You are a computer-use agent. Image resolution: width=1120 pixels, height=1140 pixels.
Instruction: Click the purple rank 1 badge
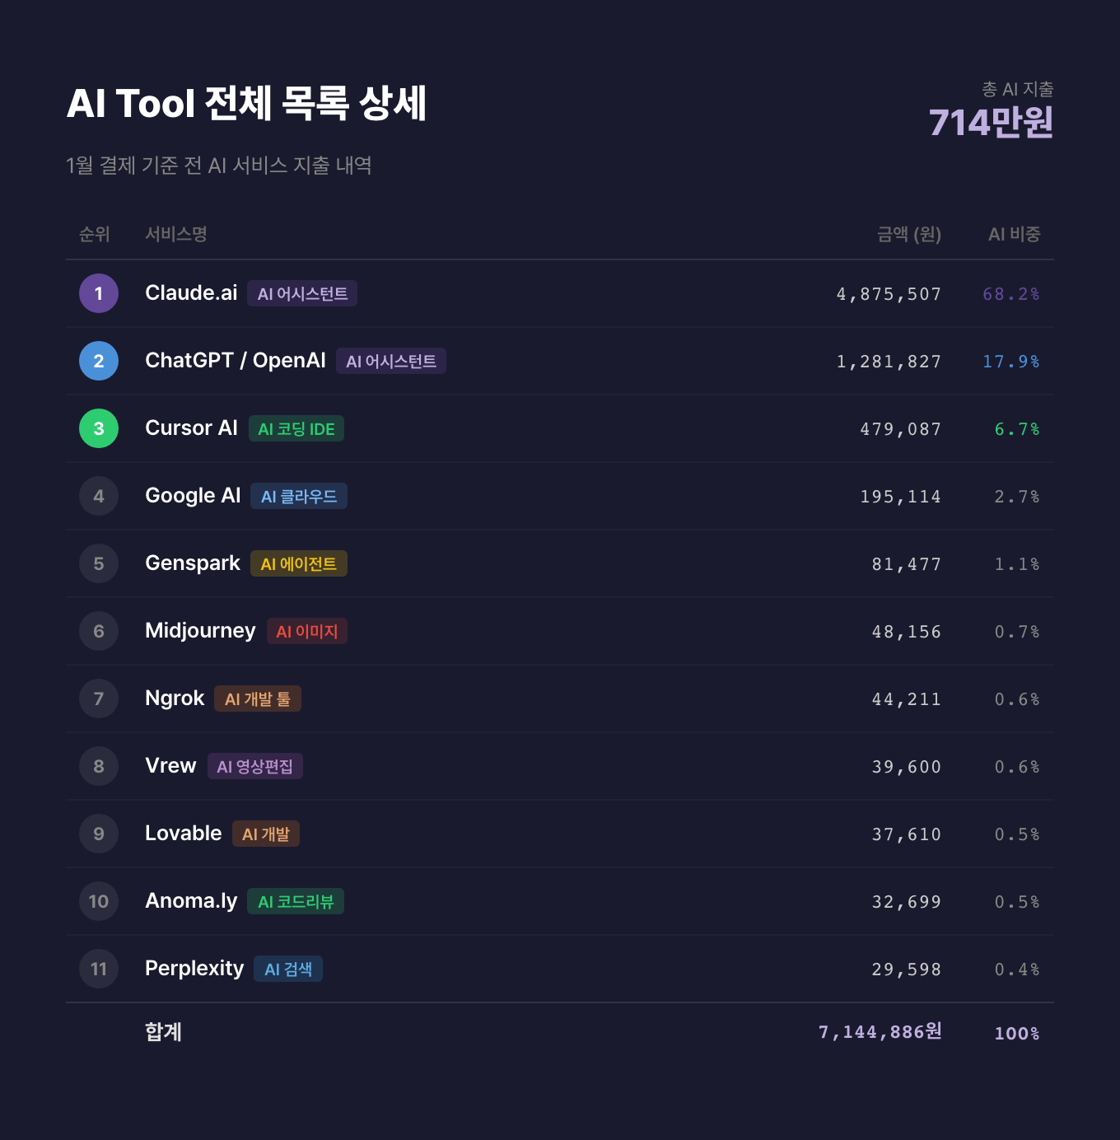(x=99, y=293)
